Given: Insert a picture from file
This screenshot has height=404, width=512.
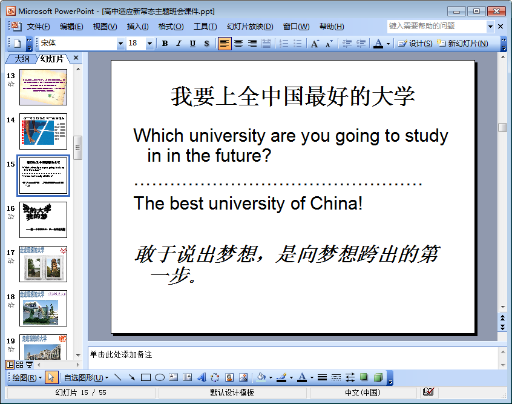Looking at the screenshot, I should click(x=243, y=377).
